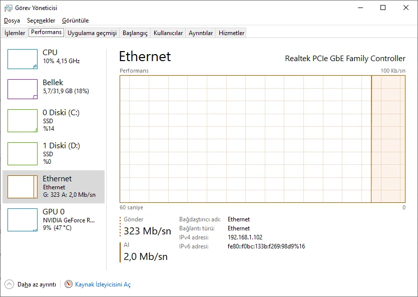
Task: Switch to the Hizmetler tab
Action: tap(232, 33)
